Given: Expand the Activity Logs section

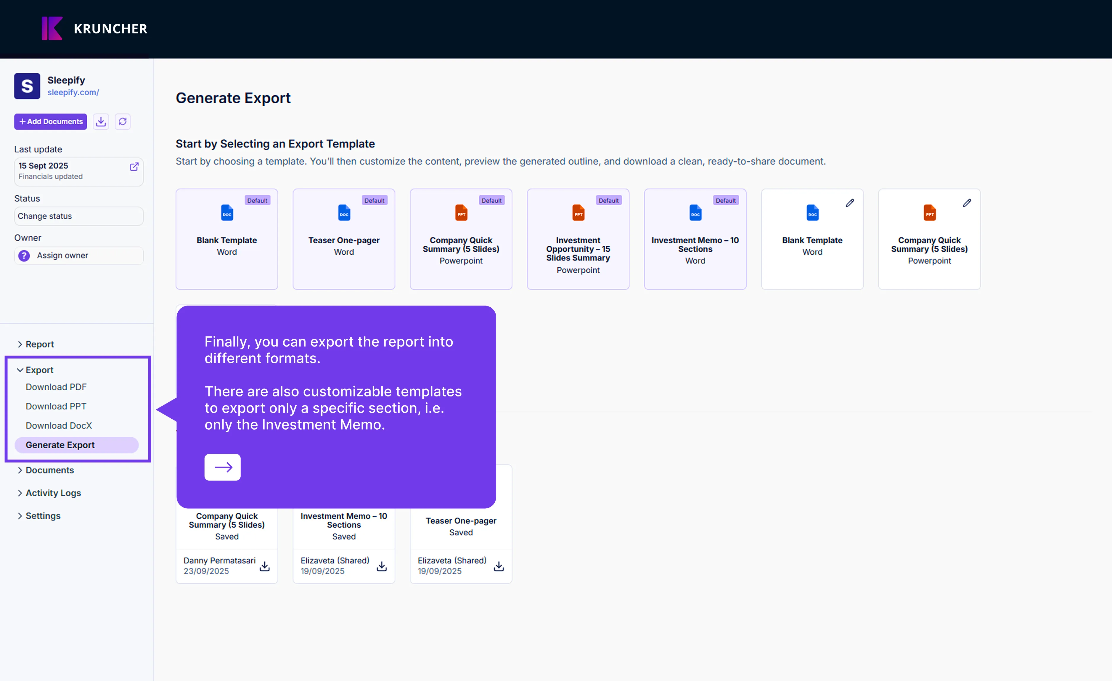Looking at the screenshot, I should click(53, 493).
